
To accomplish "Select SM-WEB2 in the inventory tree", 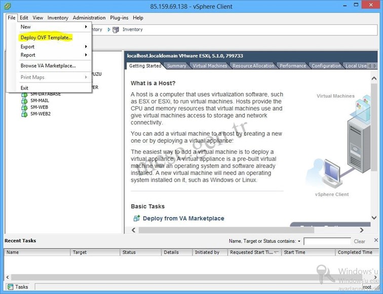I will pos(41,114).
